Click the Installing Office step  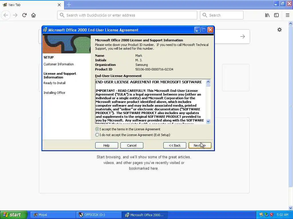click(x=54, y=93)
